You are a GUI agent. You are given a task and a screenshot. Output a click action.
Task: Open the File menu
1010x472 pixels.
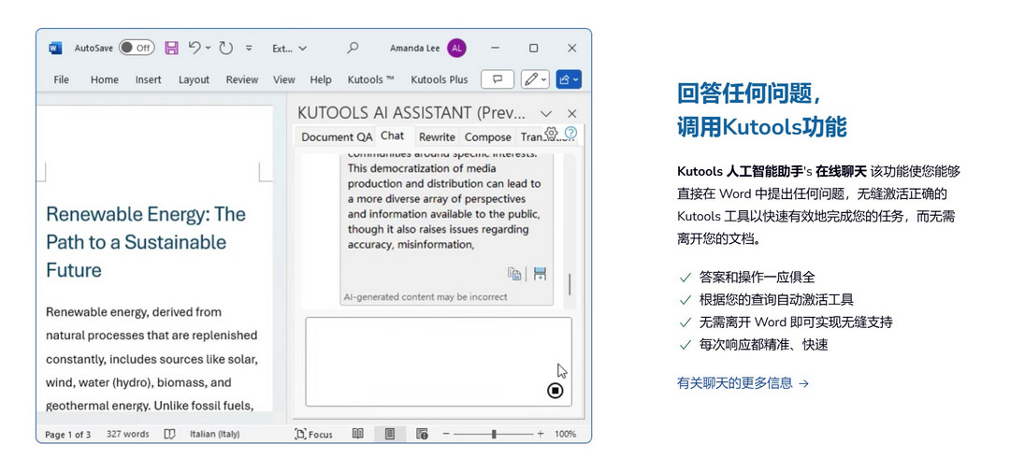[61, 79]
